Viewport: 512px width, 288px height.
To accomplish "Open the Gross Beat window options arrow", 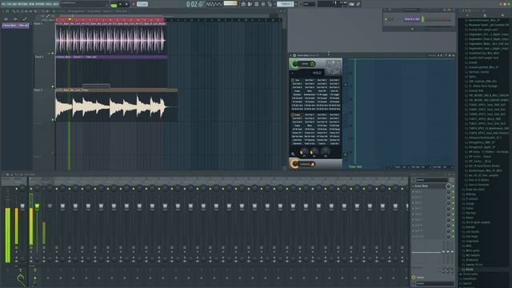I will click(x=290, y=55).
